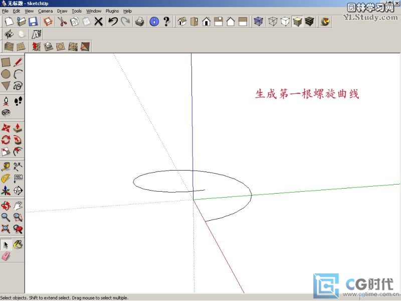Select the Tape Measure tool
This screenshot has width=401, height=301.
pos(6,167)
